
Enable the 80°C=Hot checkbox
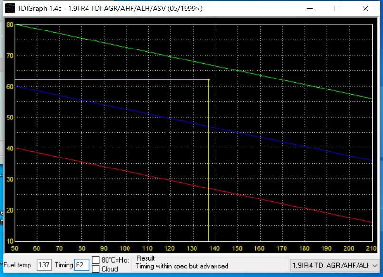coord(96,260)
